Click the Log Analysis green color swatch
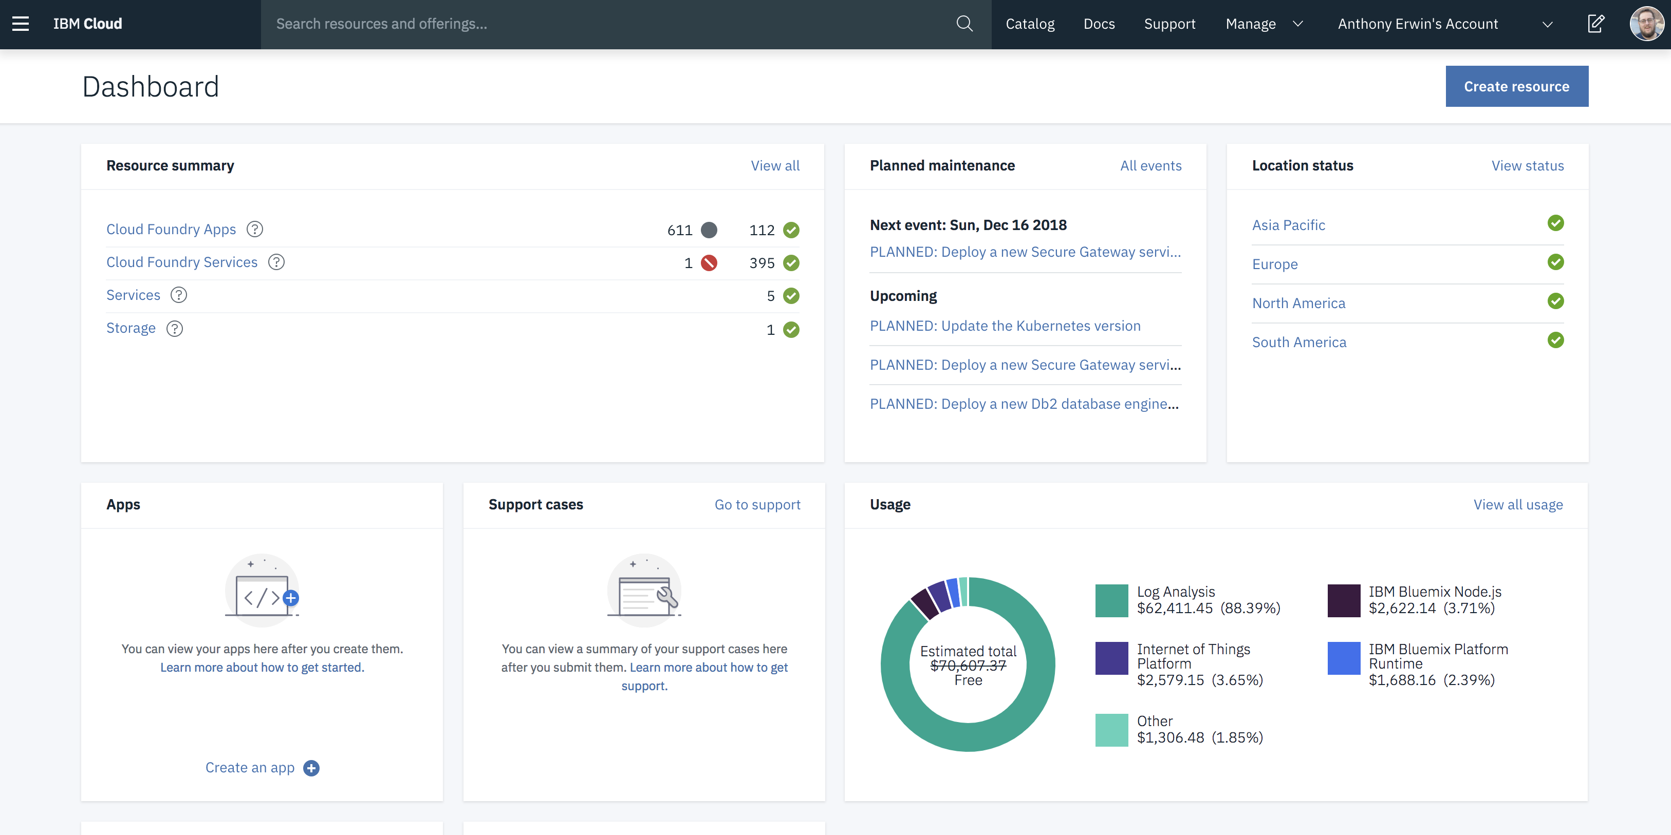This screenshot has width=1671, height=835. click(x=1112, y=601)
